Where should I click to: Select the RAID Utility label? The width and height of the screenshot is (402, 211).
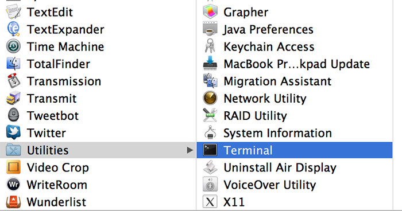(x=256, y=116)
